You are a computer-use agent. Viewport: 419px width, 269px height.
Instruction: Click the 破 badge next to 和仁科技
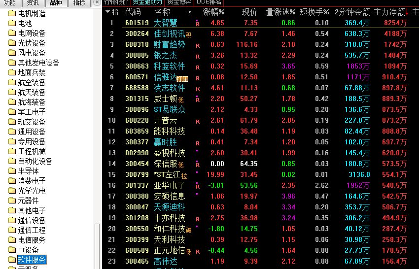(x=189, y=230)
